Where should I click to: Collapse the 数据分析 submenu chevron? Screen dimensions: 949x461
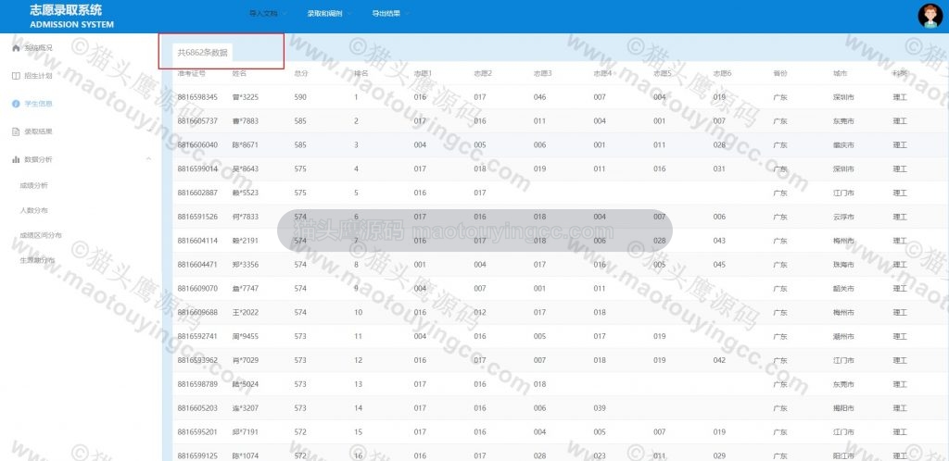pos(149,159)
